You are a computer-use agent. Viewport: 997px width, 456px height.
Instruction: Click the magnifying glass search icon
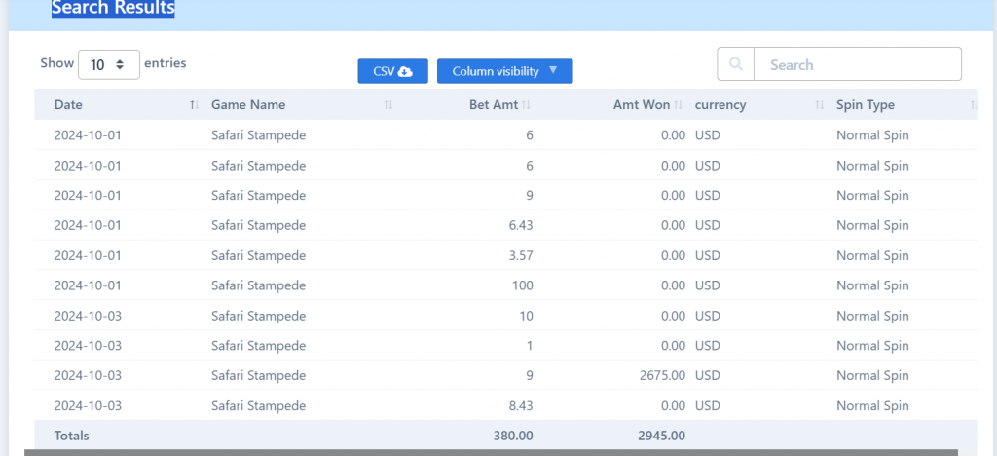tap(736, 64)
